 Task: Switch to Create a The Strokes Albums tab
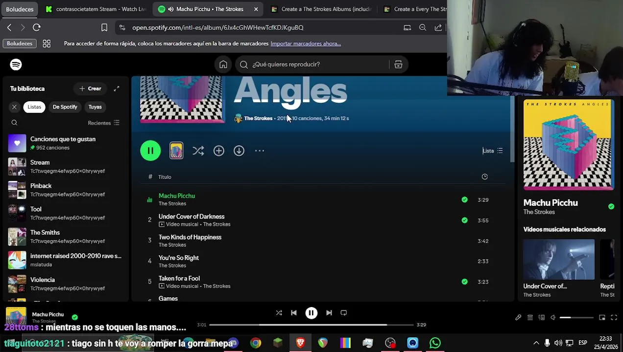point(321,9)
